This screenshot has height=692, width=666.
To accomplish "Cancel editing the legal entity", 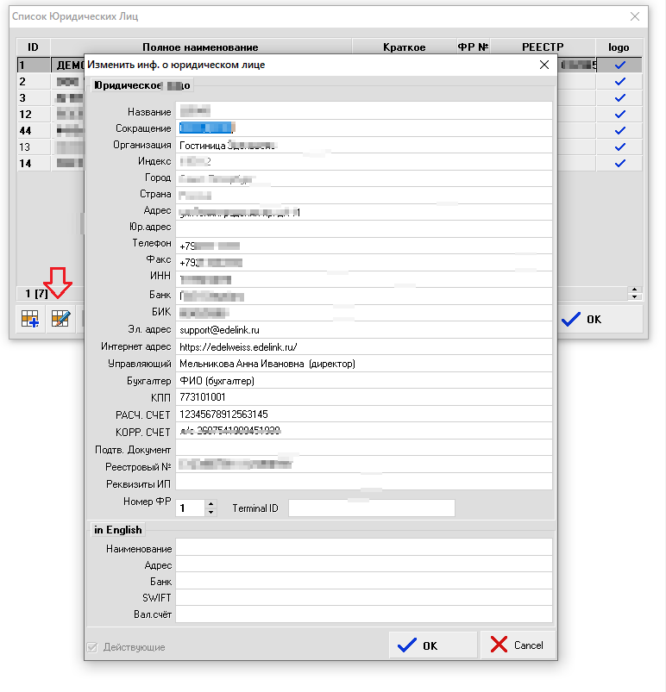I will point(518,645).
